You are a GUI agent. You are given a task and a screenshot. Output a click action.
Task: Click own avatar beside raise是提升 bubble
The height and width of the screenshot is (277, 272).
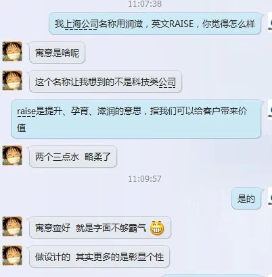click(x=270, y=110)
